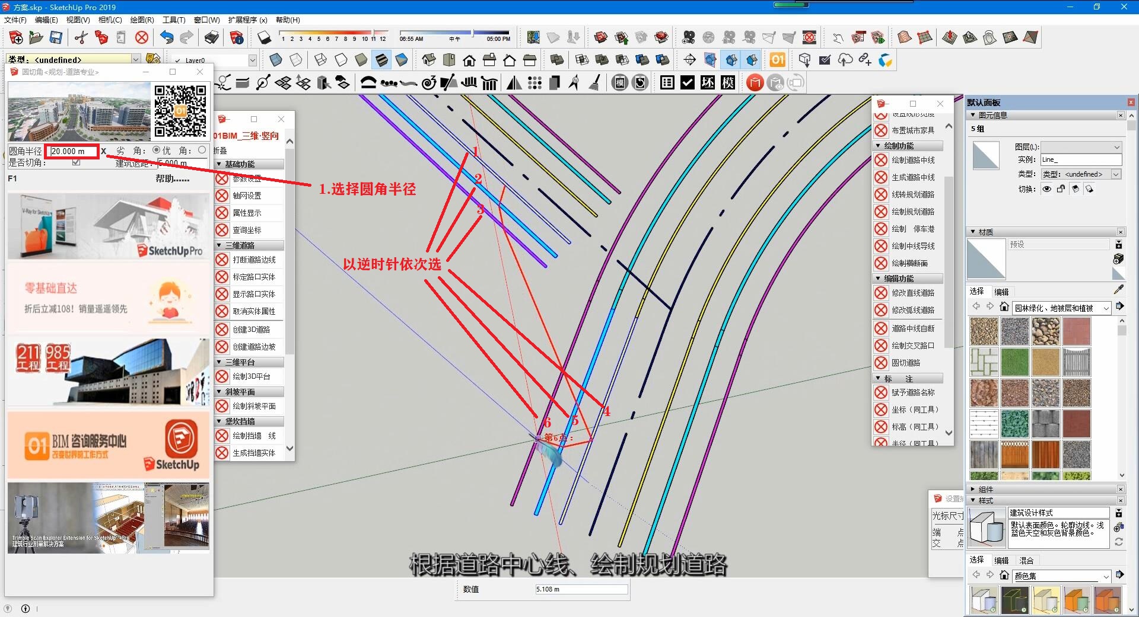Undo the last action
Screen dimensions: 1139x617
(x=167, y=38)
